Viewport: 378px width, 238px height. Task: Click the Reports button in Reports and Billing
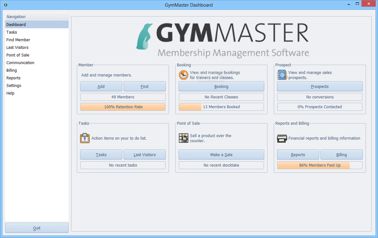(298, 155)
